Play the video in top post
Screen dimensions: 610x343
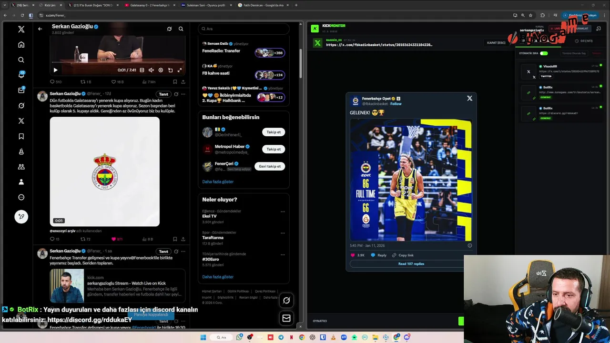55,70
